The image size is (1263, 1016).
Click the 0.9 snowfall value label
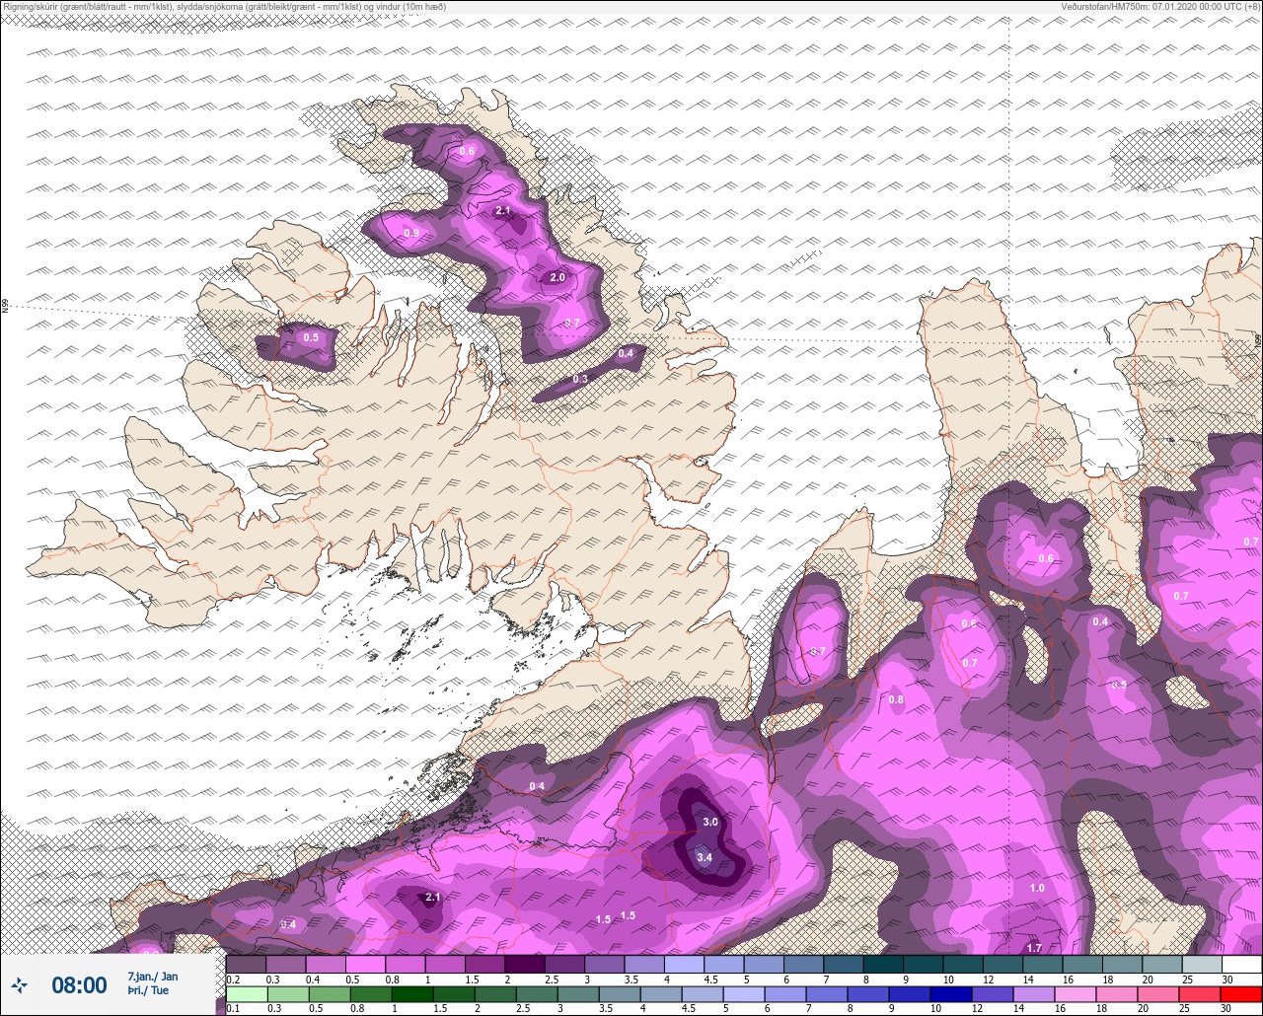pos(411,233)
